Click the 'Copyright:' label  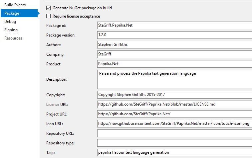click(56, 95)
